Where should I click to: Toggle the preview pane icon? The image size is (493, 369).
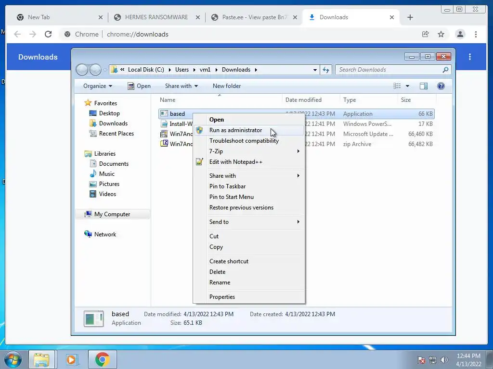(424, 86)
